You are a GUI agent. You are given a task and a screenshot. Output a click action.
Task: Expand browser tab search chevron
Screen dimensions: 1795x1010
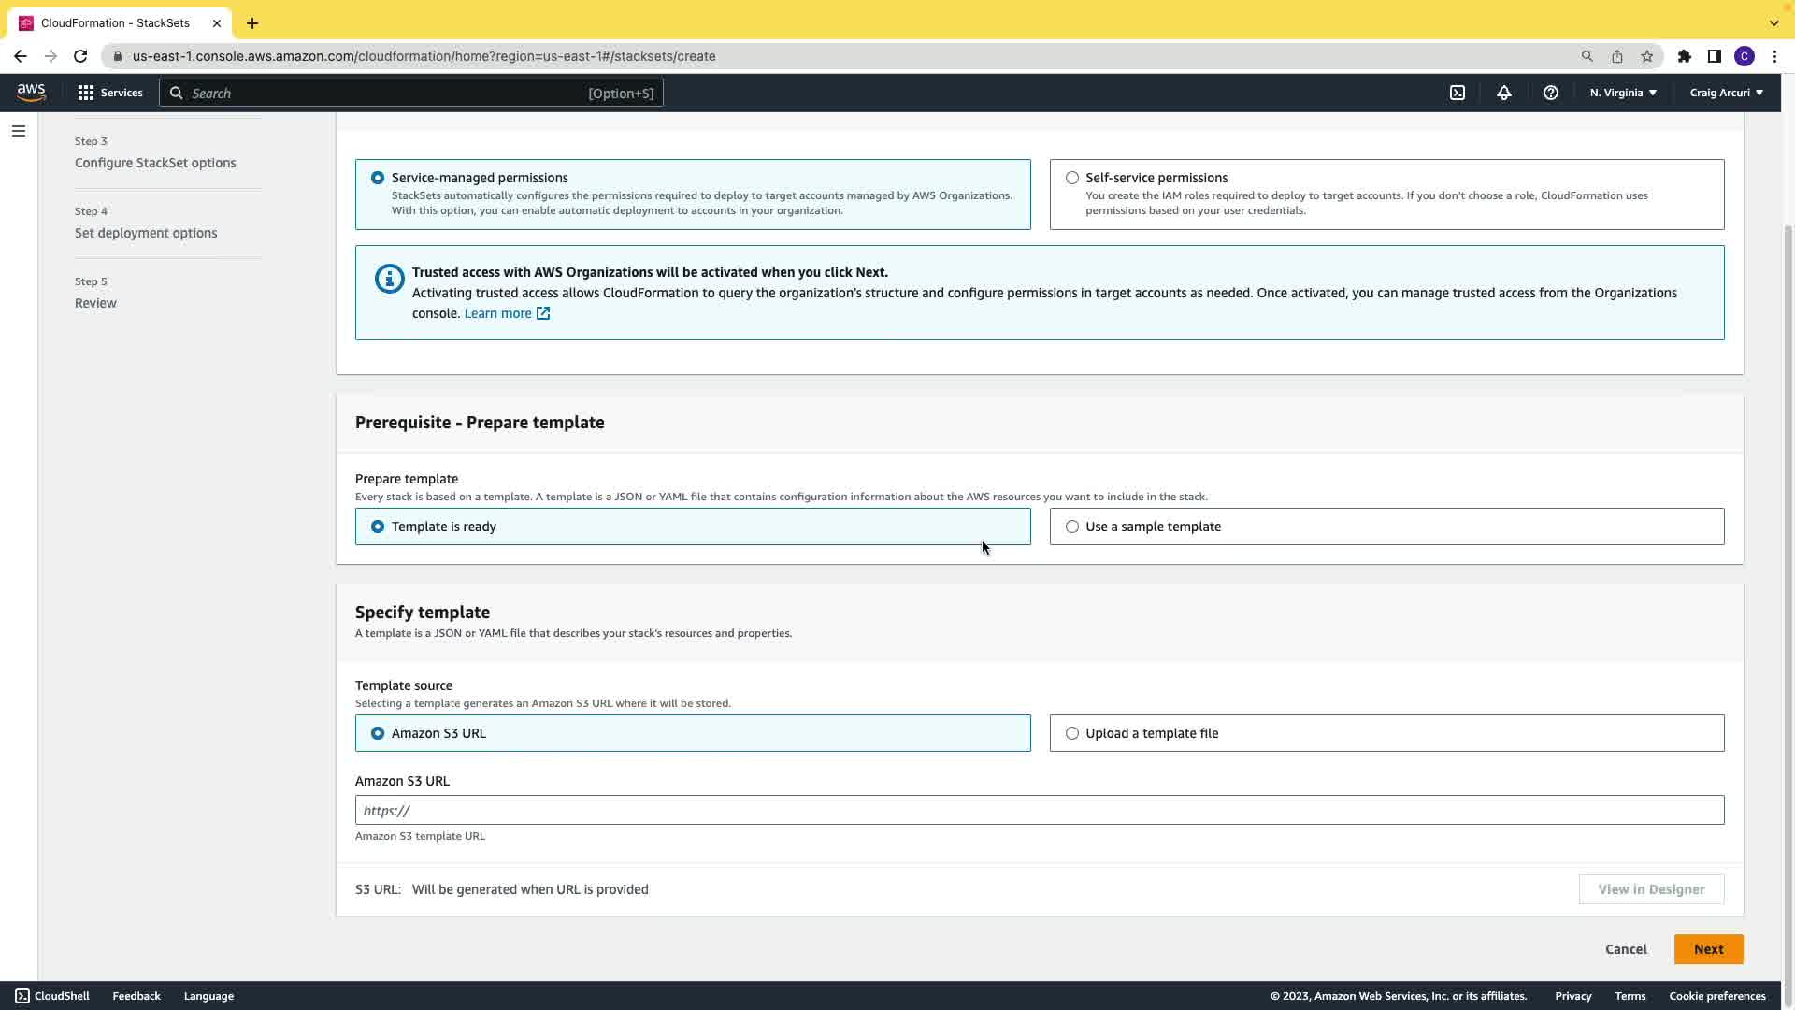point(1773,22)
